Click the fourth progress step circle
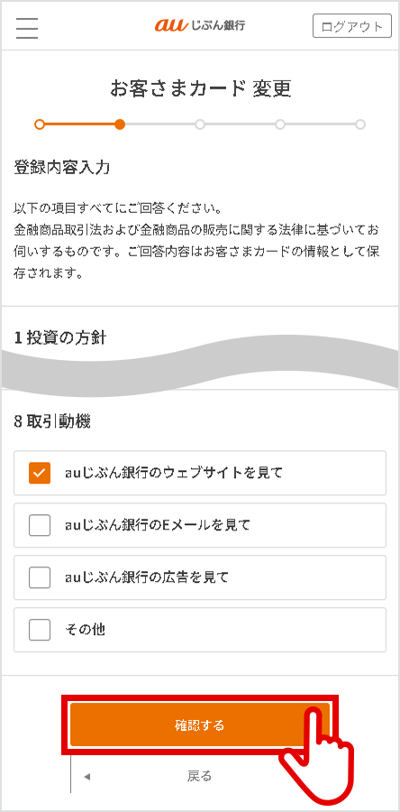The height and width of the screenshot is (812, 400). pos(280,125)
